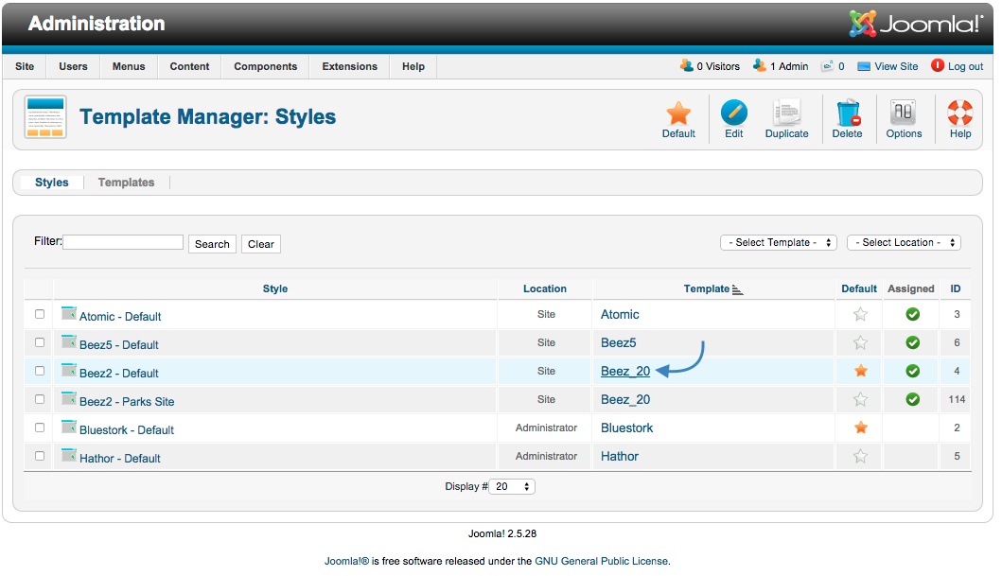Sort the table by the Location column

coord(544,289)
